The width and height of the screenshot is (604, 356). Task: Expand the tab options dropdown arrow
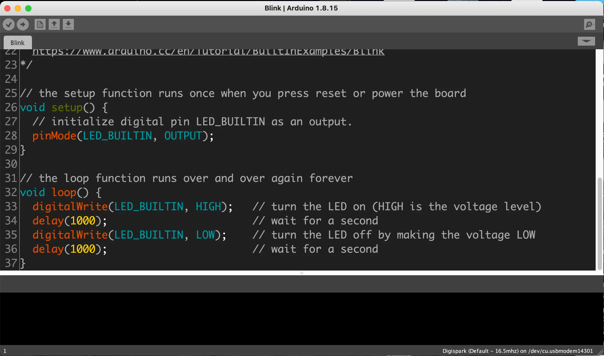click(586, 41)
